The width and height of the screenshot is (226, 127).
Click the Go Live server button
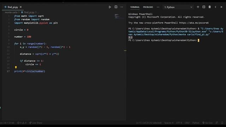(207, 123)
